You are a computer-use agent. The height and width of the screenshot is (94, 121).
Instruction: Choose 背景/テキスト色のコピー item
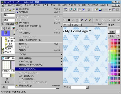click(x=39, y=40)
